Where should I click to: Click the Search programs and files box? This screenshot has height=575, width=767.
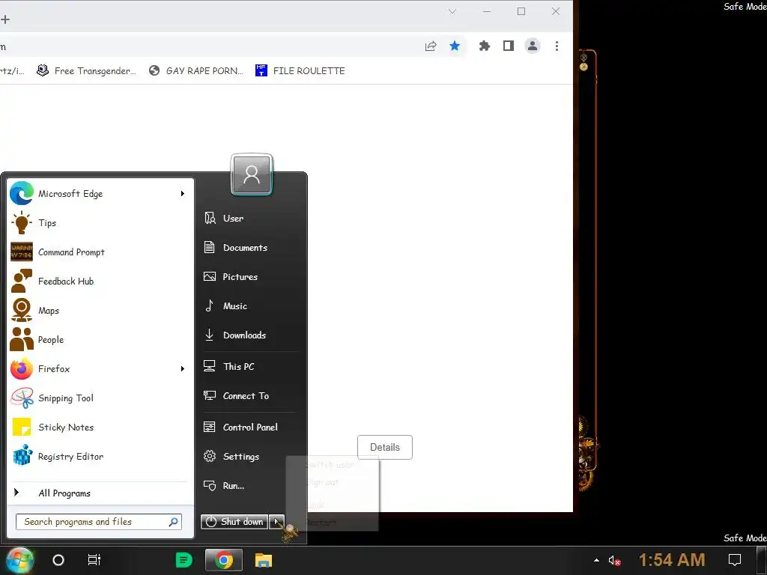point(98,522)
